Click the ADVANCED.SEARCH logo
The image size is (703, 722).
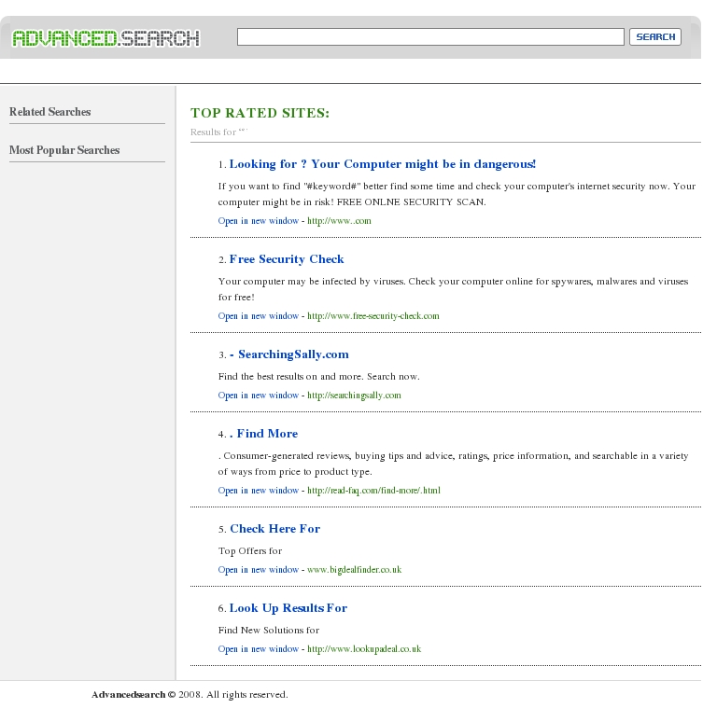pyautogui.click(x=106, y=38)
